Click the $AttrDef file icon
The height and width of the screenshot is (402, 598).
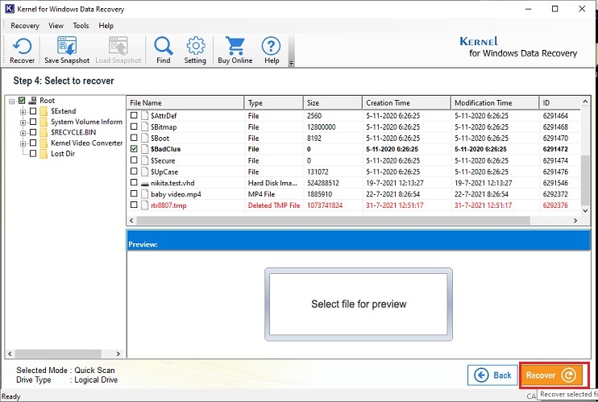point(144,115)
